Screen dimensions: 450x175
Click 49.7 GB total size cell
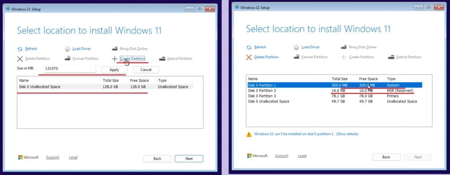click(338, 101)
